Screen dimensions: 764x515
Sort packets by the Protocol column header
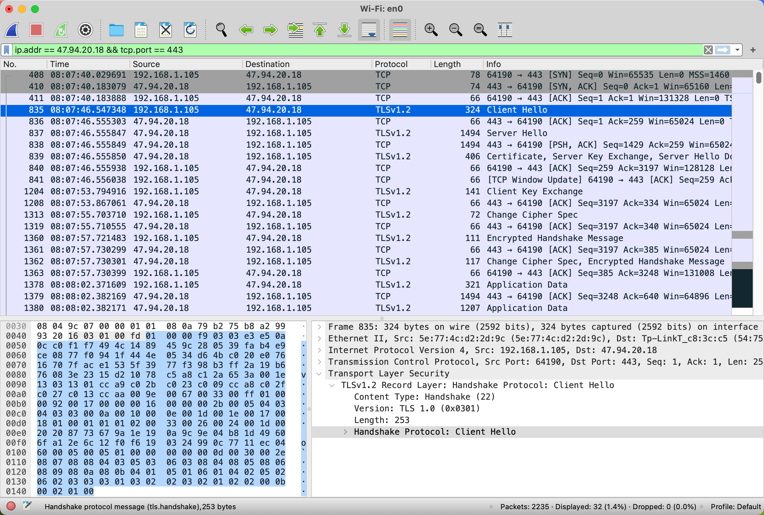point(391,64)
